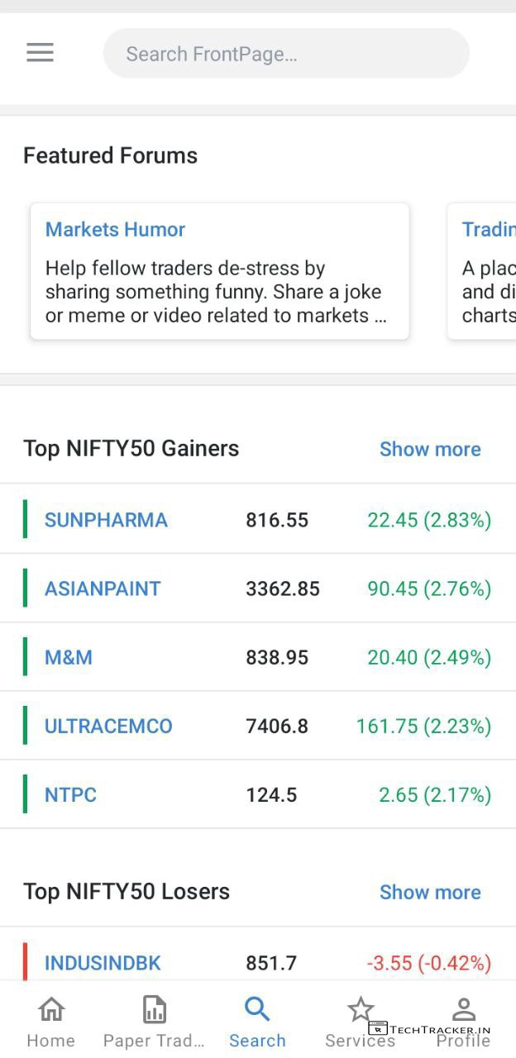Open Services star icon
The width and height of the screenshot is (516, 1058).
[361, 1009]
